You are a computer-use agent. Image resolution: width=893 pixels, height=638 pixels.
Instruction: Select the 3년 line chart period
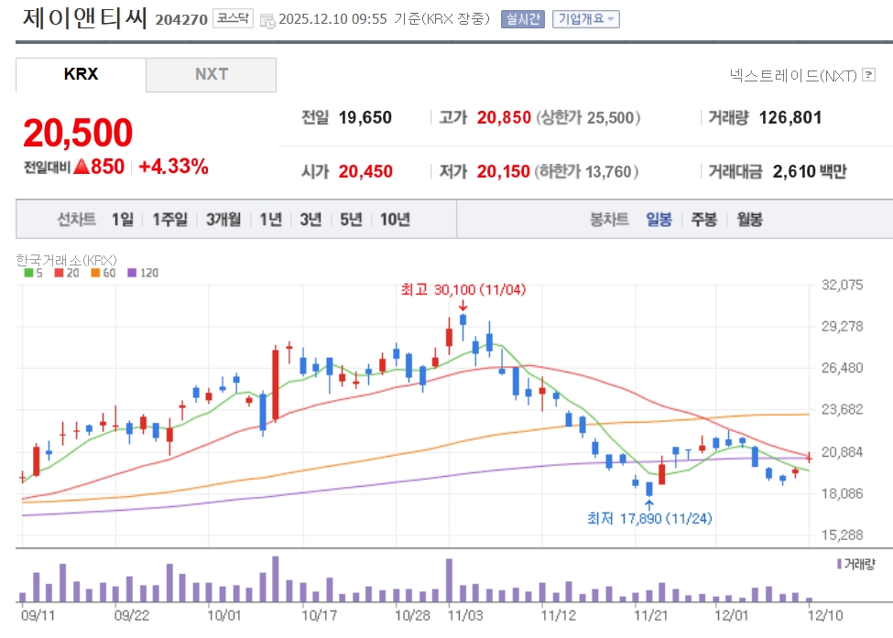310,219
